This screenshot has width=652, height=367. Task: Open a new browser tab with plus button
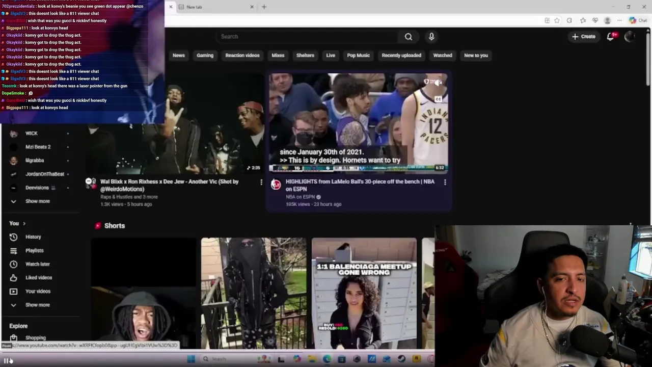[264, 7]
